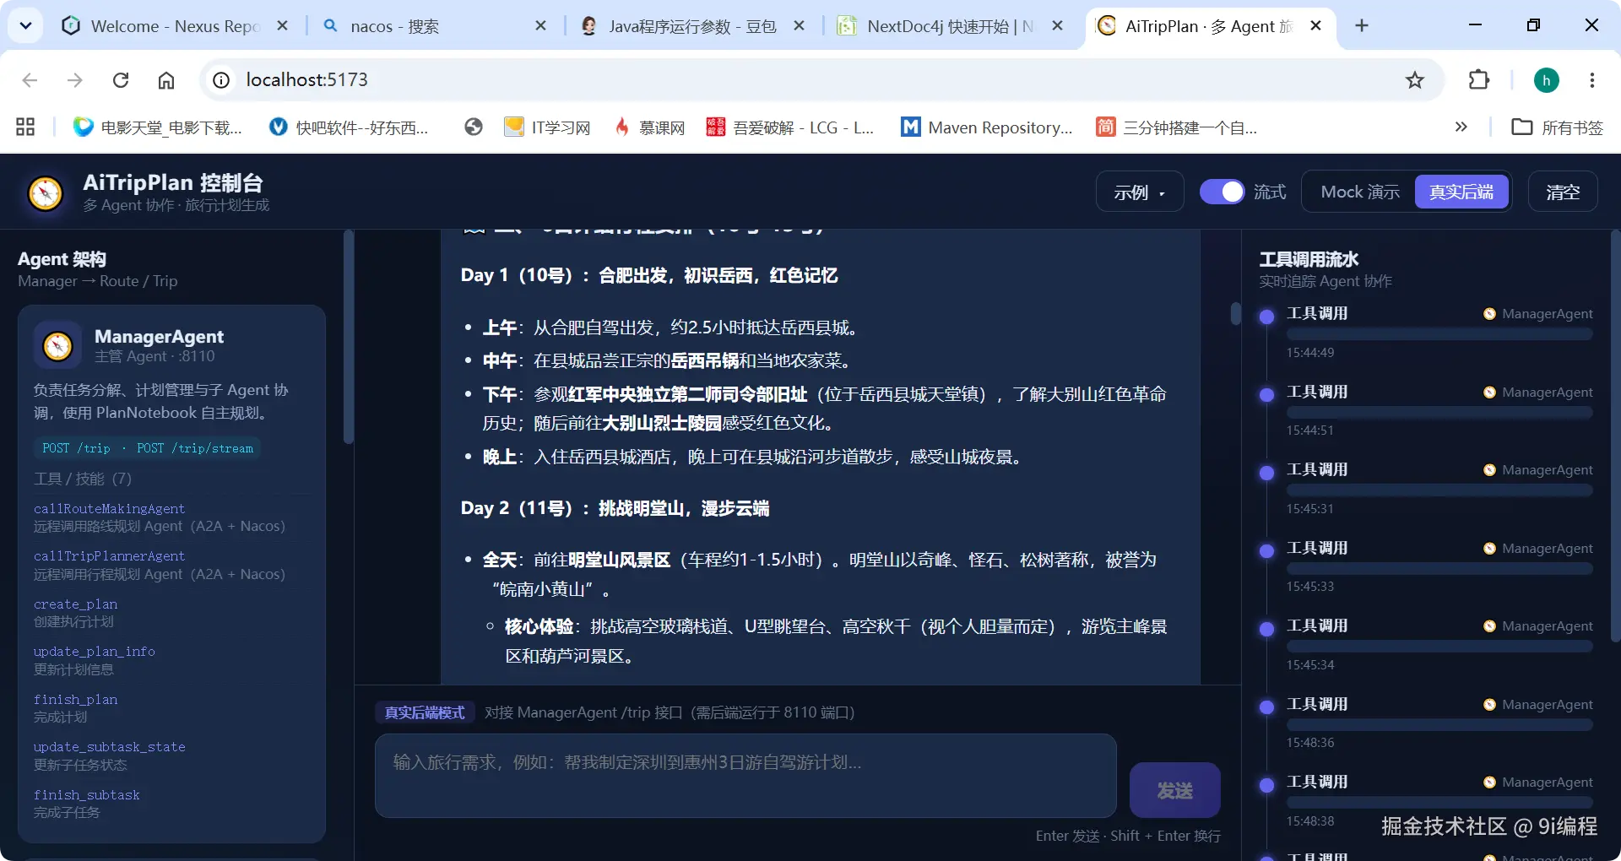The width and height of the screenshot is (1621, 861).
Task: Click the 清空 clear button
Action: (x=1563, y=192)
